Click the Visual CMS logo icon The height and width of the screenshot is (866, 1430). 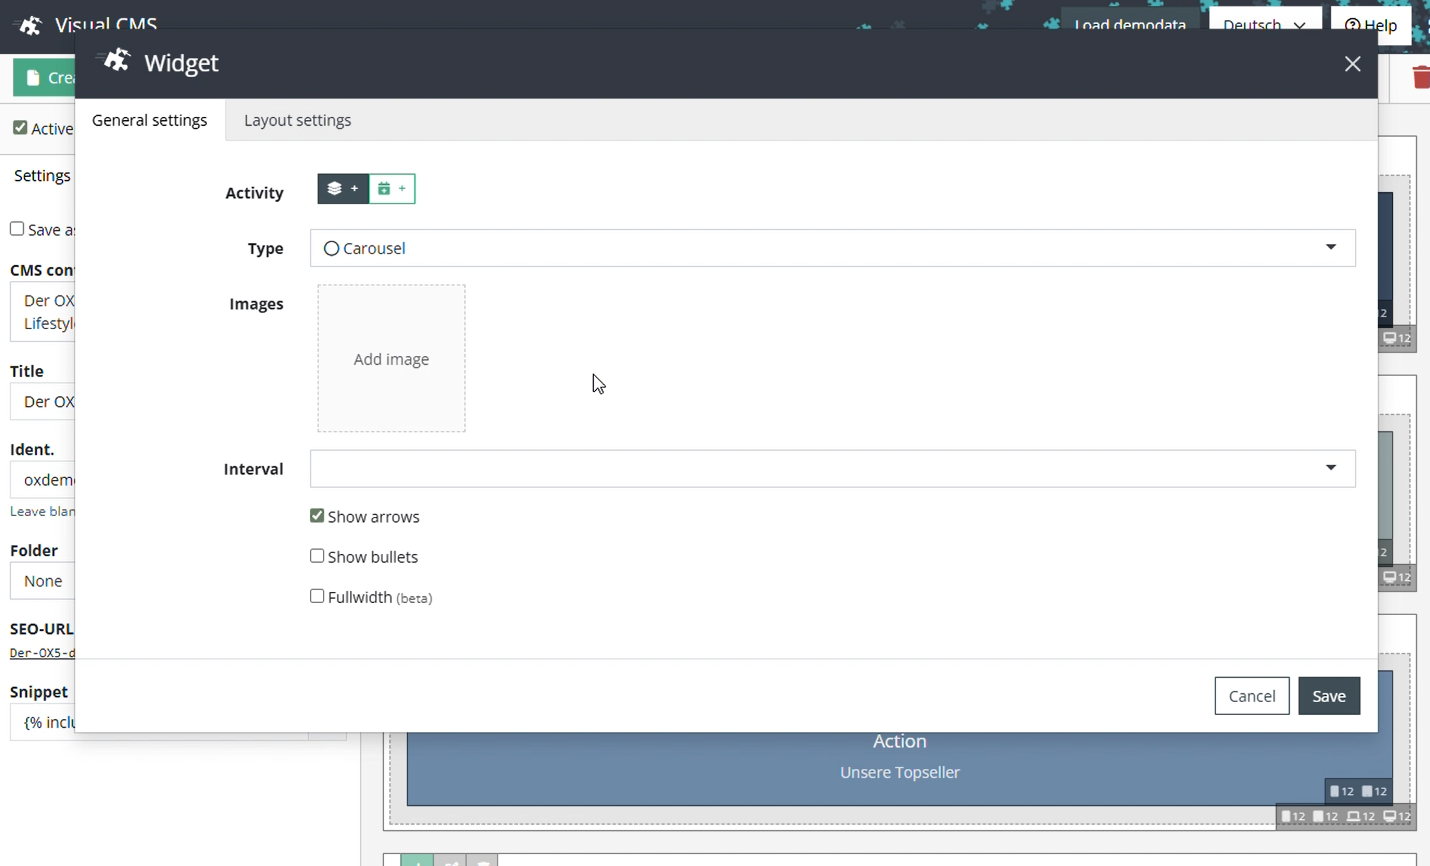(29, 25)
